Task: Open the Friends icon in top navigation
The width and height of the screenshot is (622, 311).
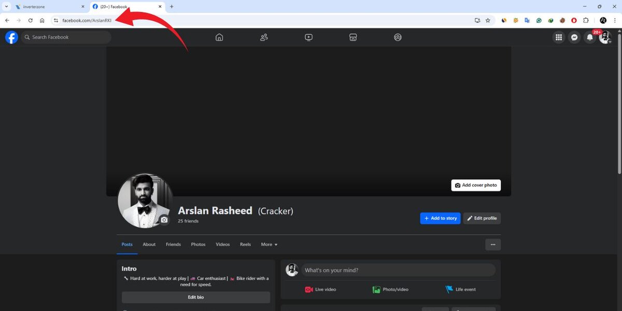Action: (264, 37)
